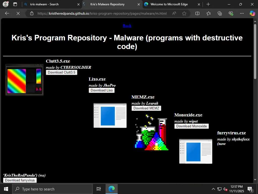The image size is (258, 194).
Task: Open Settings and more ellipsis menu
Action: coord(242,13)
